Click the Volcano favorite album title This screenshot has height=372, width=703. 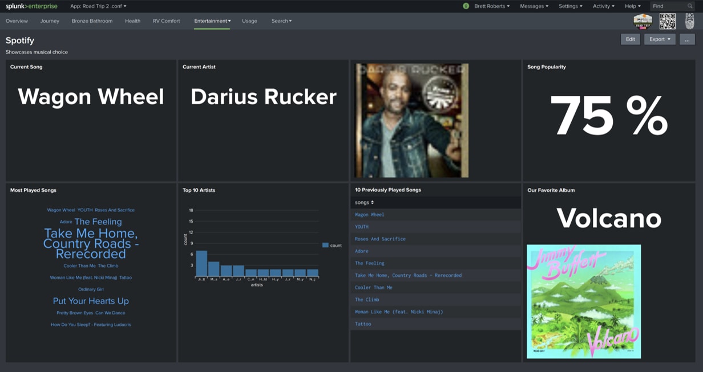coord(609,218)
